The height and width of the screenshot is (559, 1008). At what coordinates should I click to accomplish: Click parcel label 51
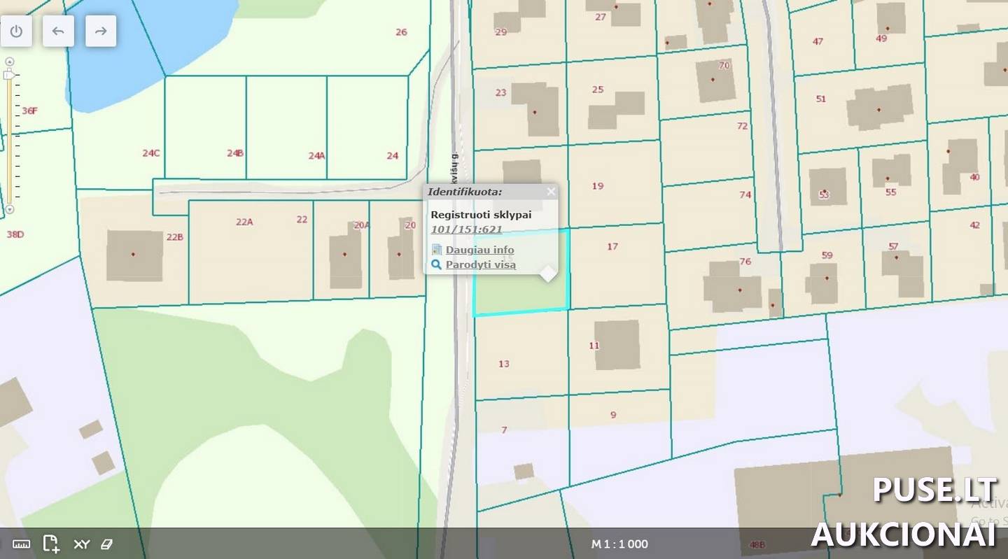(820, 99)
